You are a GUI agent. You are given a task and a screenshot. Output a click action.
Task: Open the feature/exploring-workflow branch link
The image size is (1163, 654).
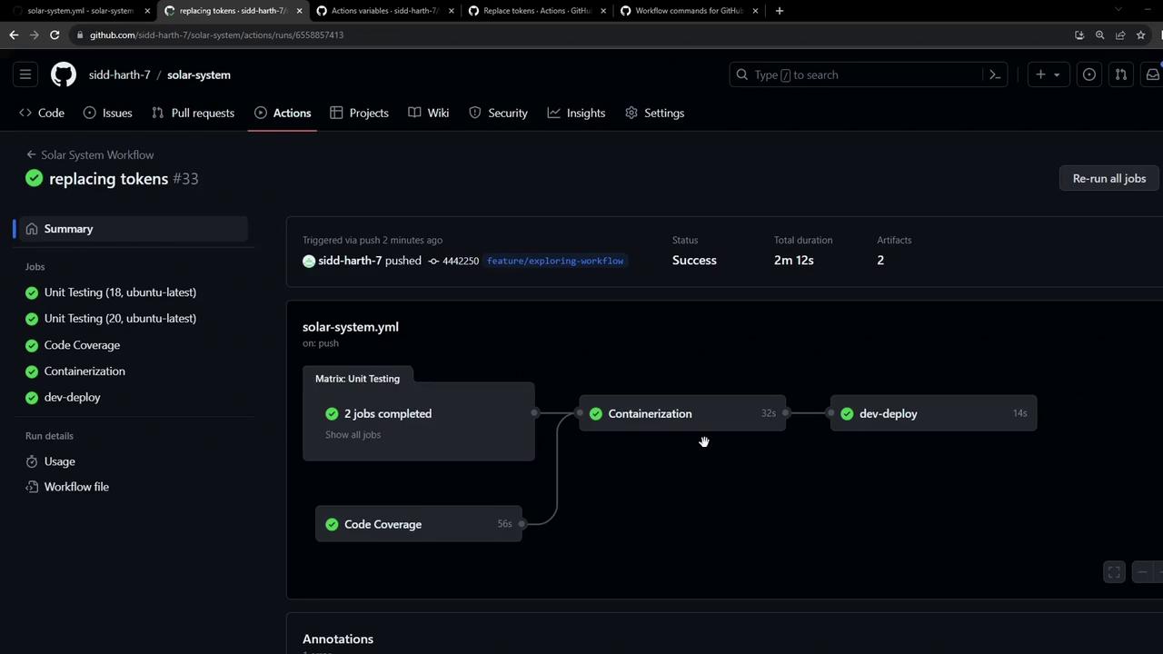[555, 261]
